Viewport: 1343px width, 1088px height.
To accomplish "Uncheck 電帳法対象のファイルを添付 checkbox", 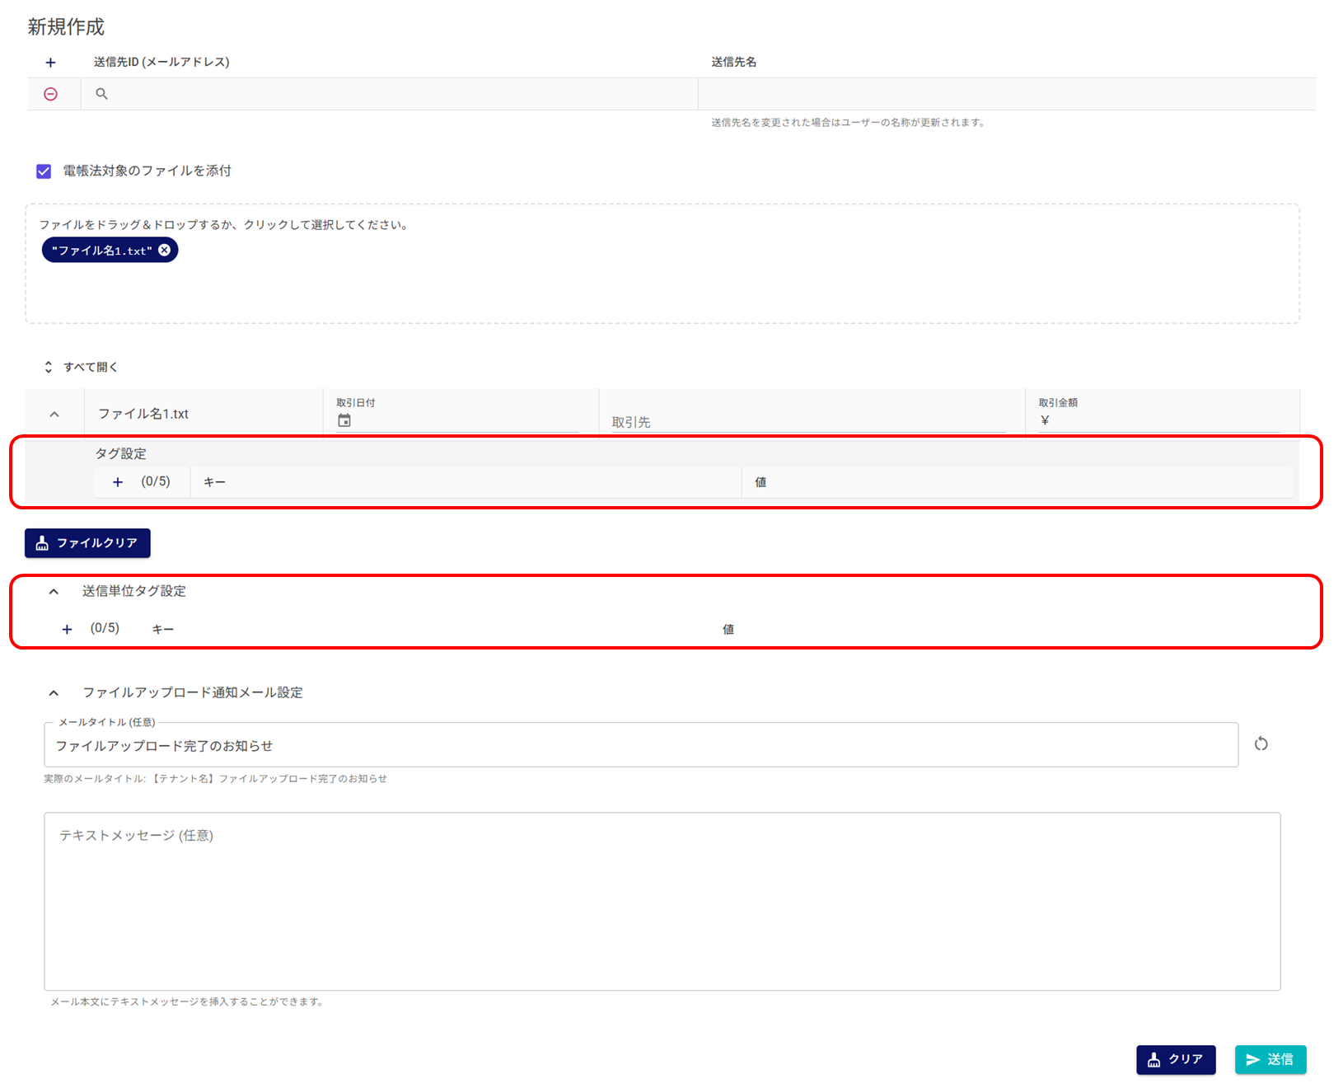I will coord(44,171).
